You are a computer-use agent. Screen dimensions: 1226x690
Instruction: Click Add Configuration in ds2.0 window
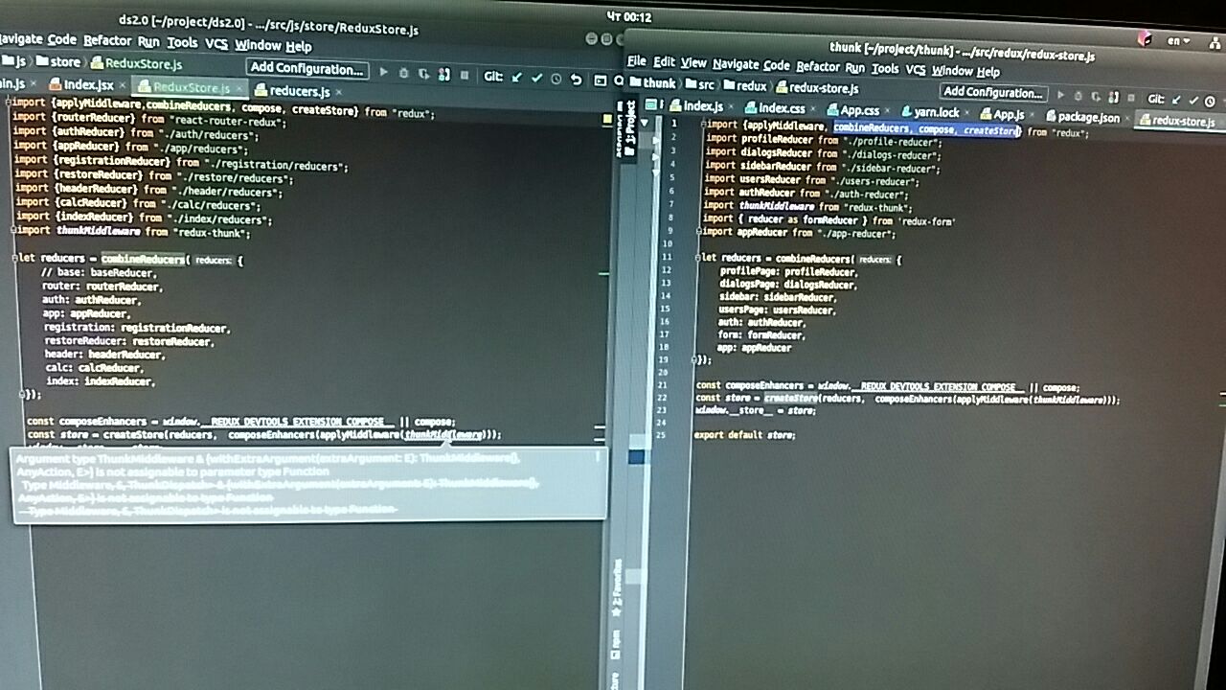307,69
